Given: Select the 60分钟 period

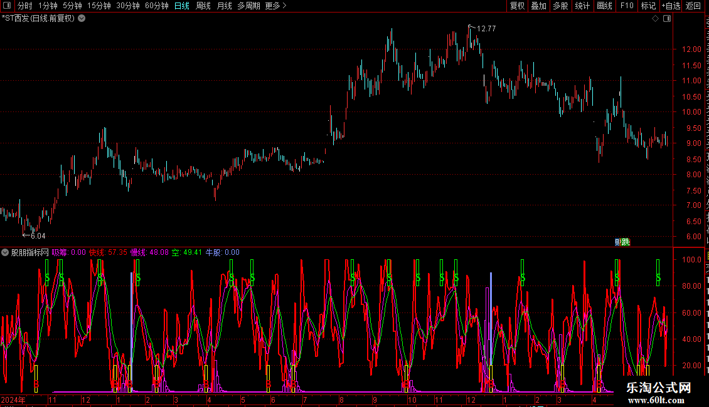Looking at the screenshot, I should 157,6.
